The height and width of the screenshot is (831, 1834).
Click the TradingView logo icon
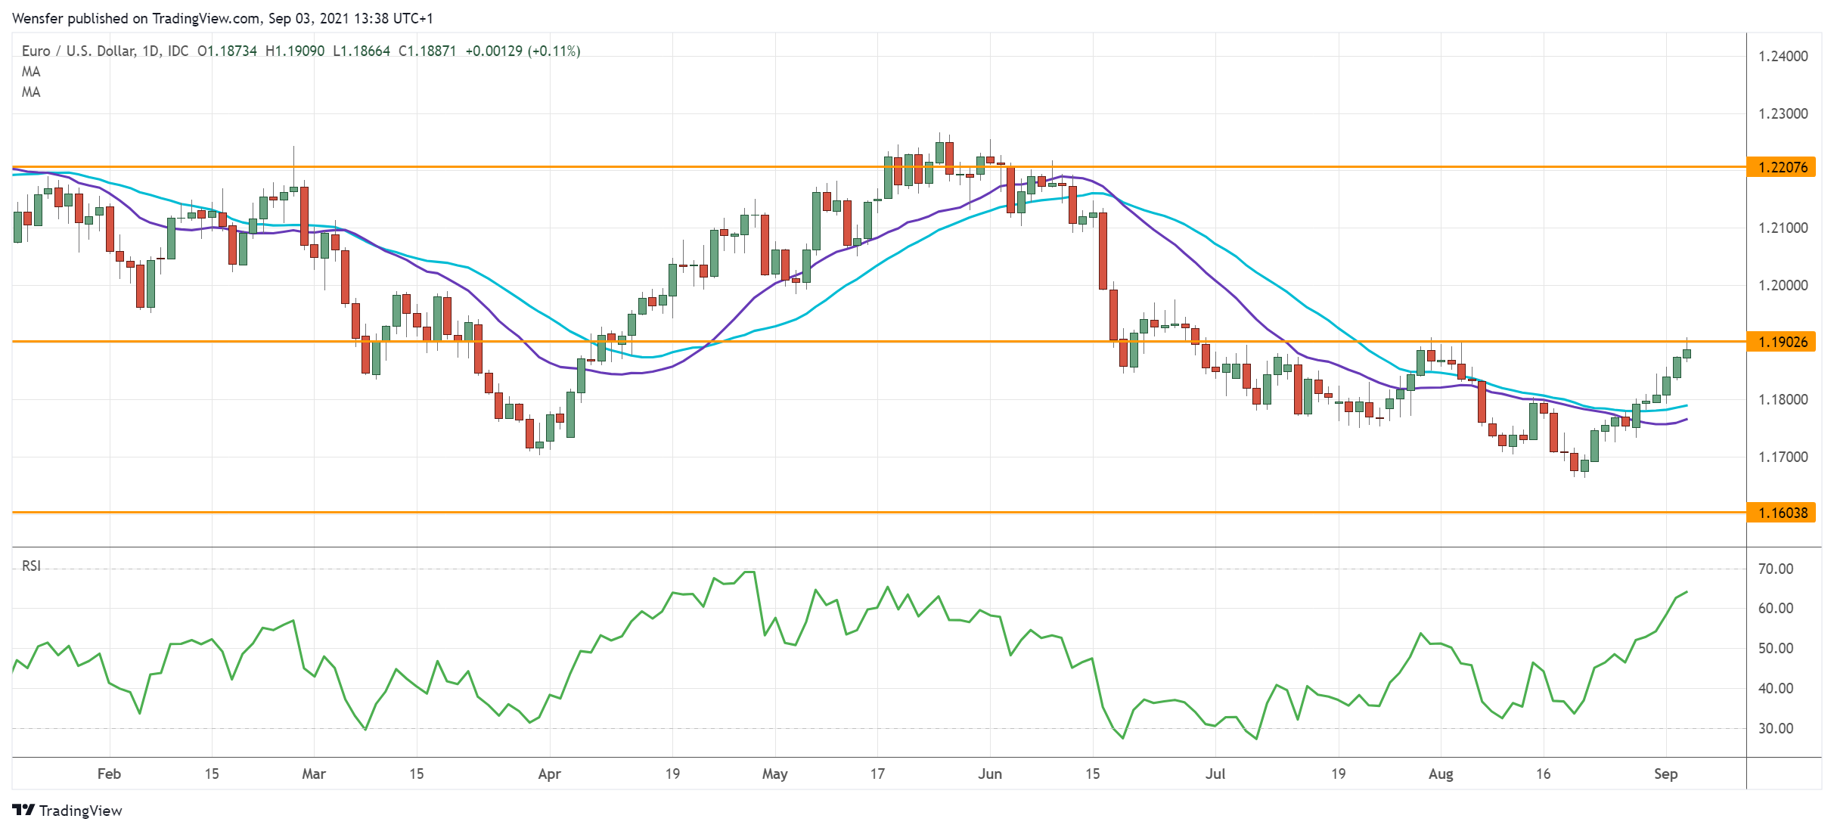pos(23,810)
